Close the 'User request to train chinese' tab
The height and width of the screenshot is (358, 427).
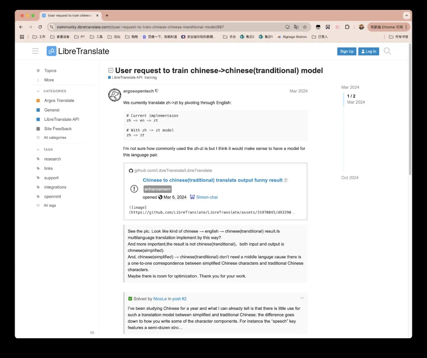(97, 15)
